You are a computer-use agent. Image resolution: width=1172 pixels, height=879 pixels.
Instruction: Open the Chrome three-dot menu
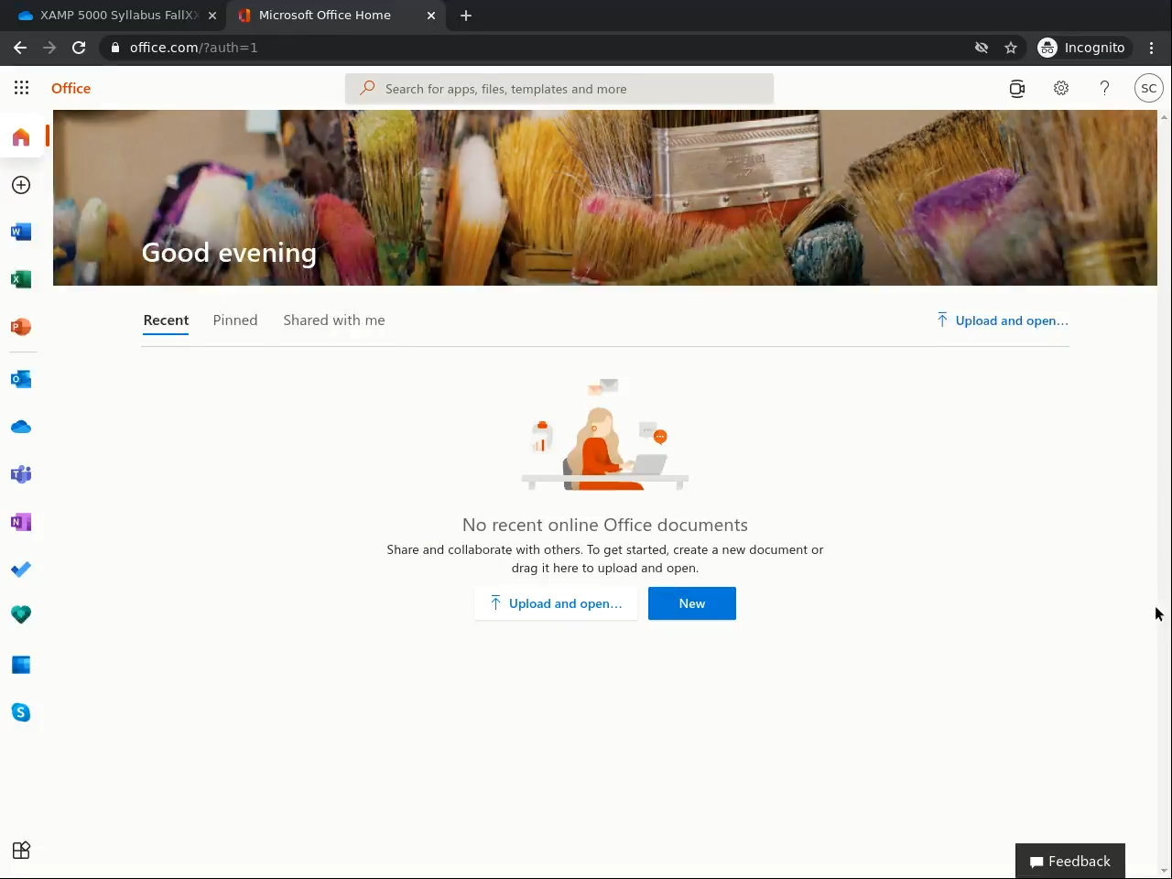[1152, 48]
